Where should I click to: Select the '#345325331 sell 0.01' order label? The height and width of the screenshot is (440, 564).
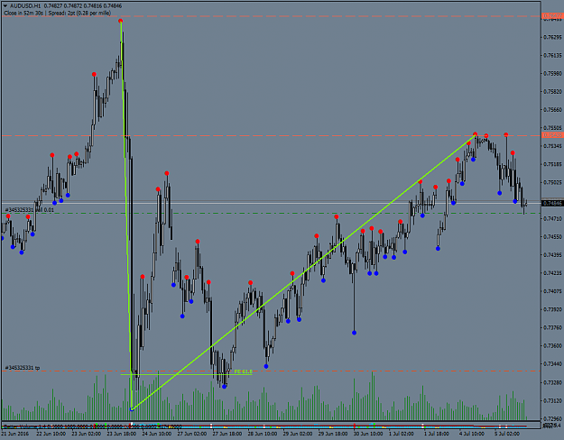tap(30, 209)
